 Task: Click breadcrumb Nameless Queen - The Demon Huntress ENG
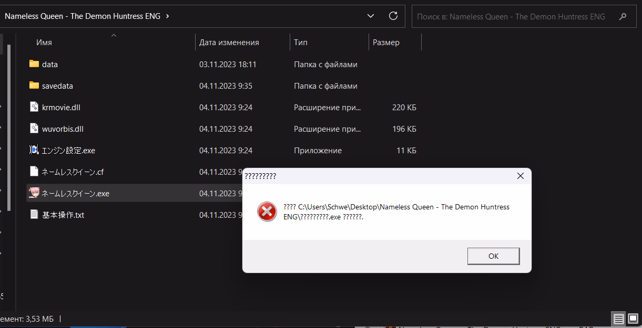click(83, 16)
